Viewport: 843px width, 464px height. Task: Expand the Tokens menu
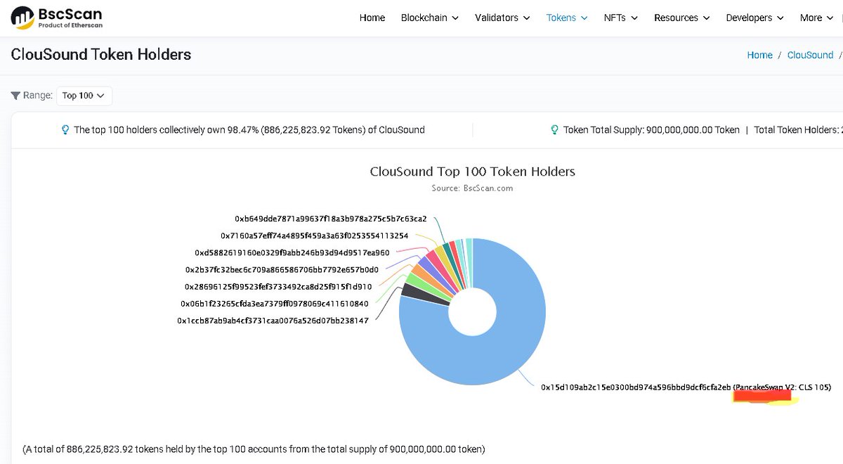(567, 18)
